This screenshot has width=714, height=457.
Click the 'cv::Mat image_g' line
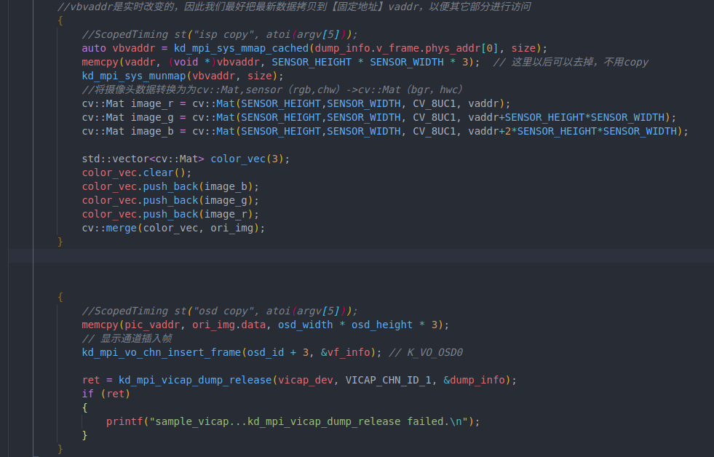click(x=379, y=117)
